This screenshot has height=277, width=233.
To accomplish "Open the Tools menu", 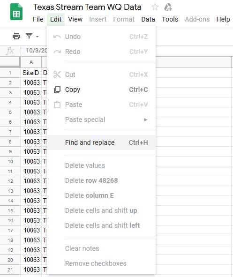I will click(x=170, y=19).
